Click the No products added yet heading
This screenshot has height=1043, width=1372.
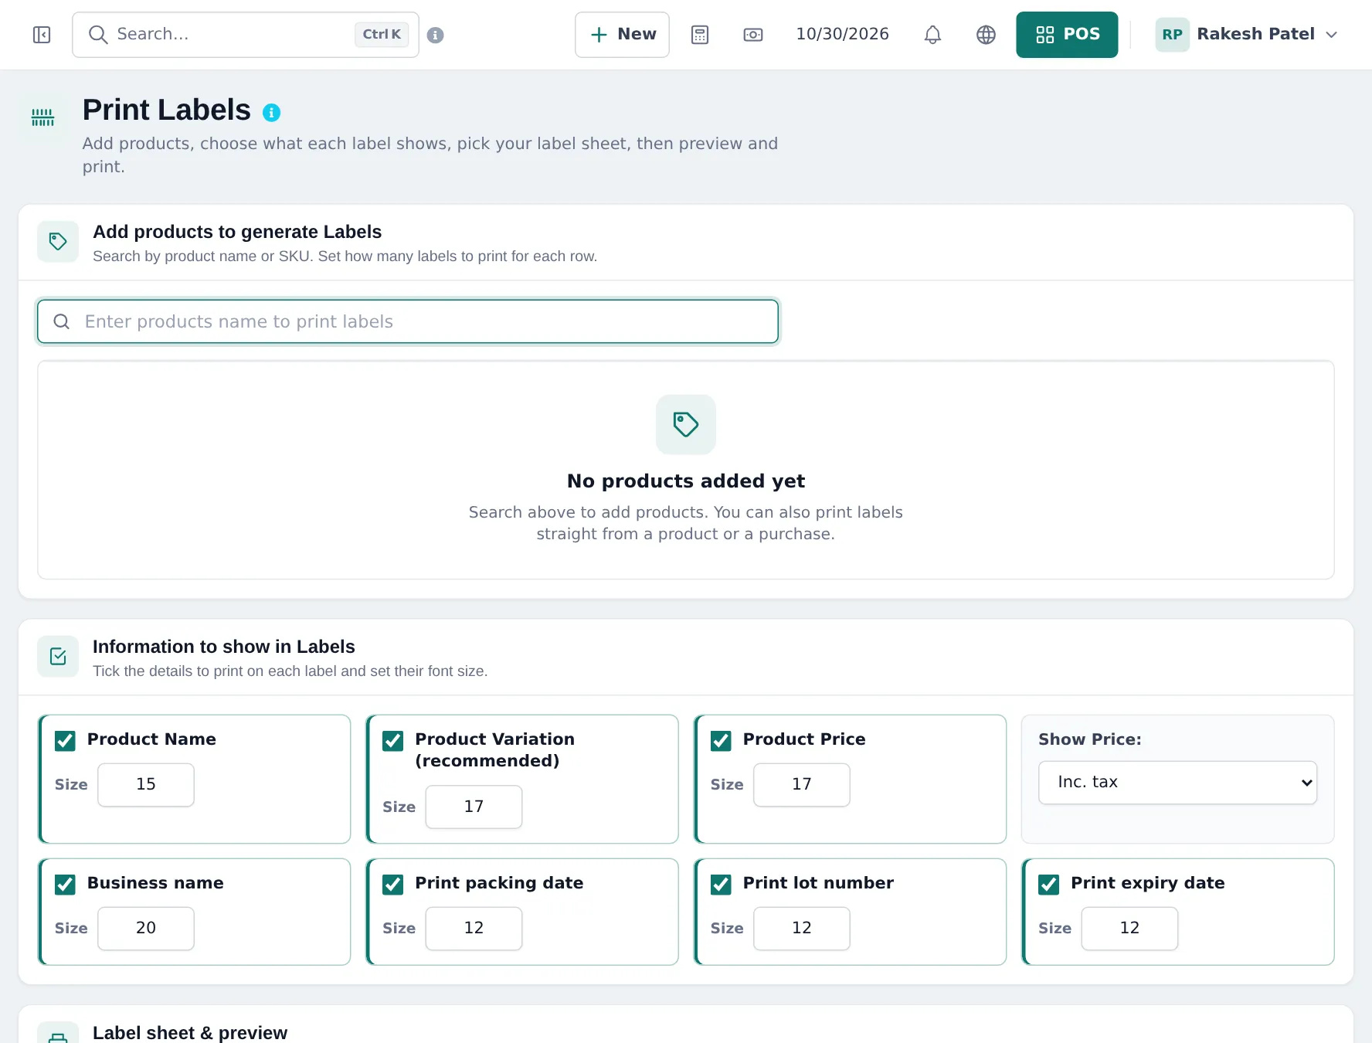[686, 481]
